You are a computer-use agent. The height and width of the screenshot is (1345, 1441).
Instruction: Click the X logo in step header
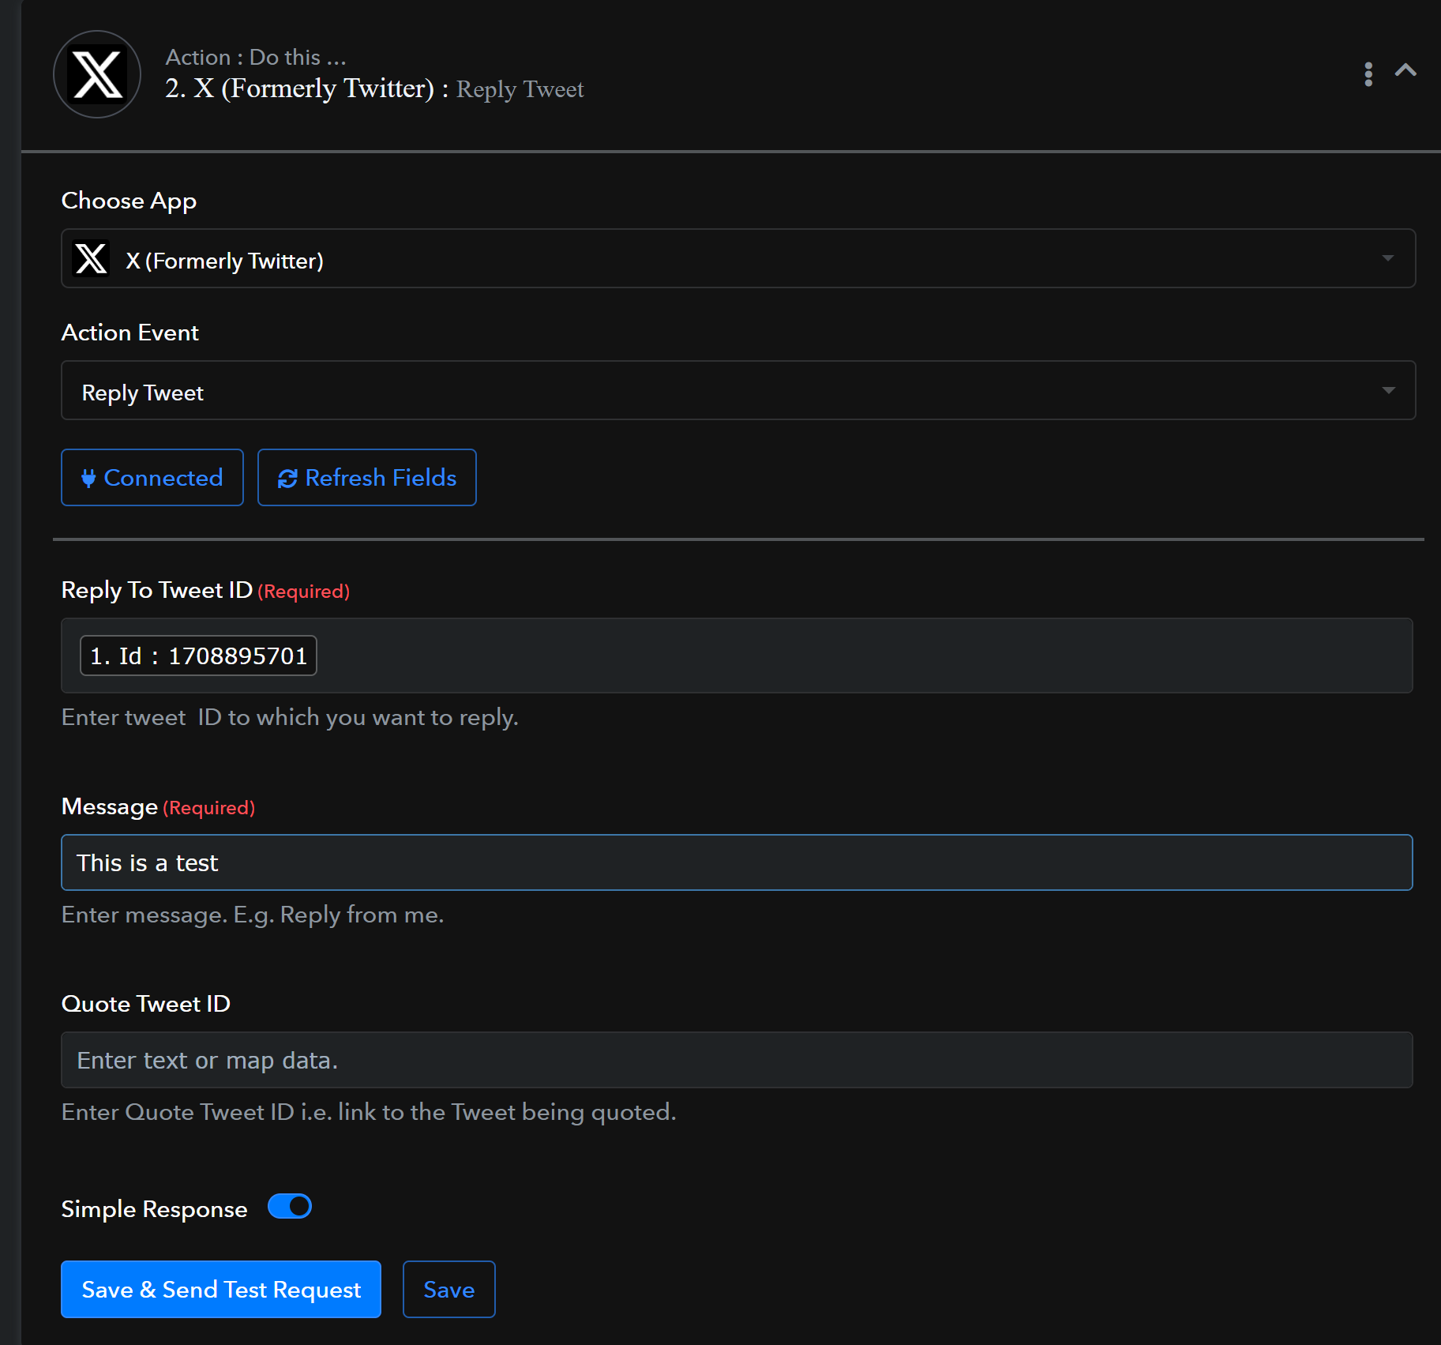point(97,74)
